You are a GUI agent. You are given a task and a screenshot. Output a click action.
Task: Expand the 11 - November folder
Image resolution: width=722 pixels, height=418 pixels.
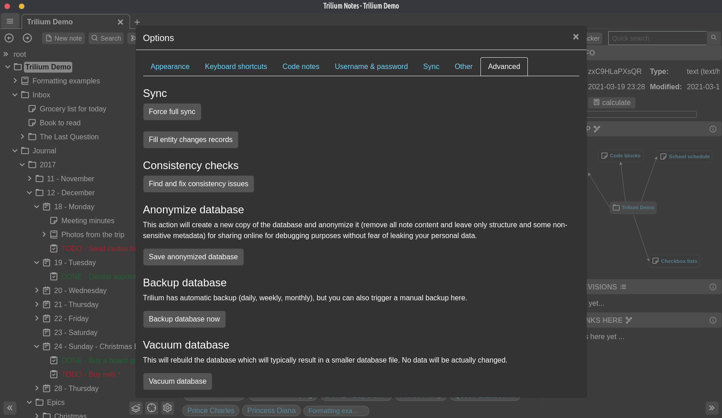pos(30,179)
